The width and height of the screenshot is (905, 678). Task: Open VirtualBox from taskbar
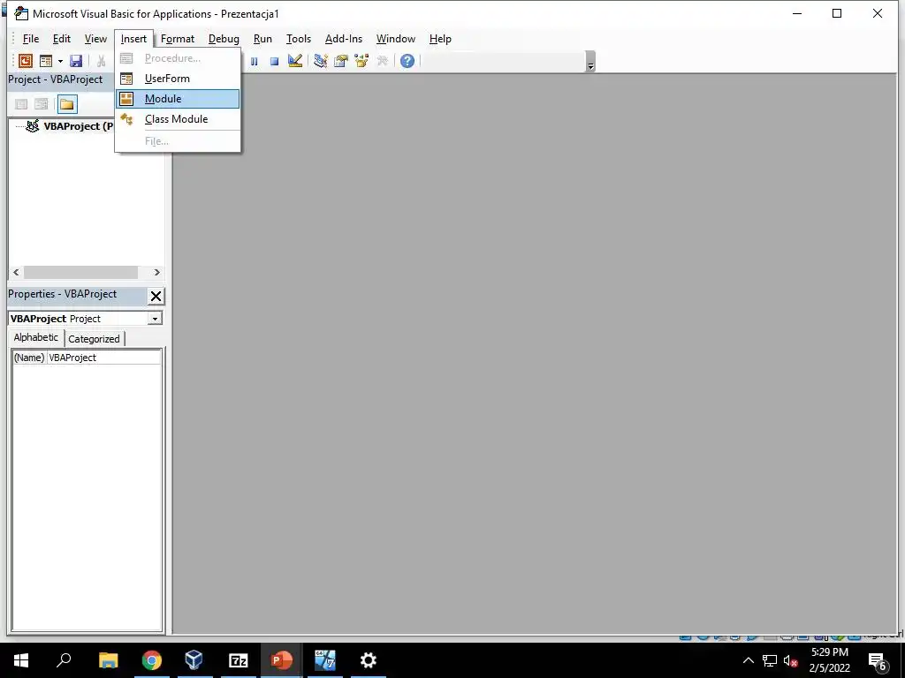tap(194, 660)
